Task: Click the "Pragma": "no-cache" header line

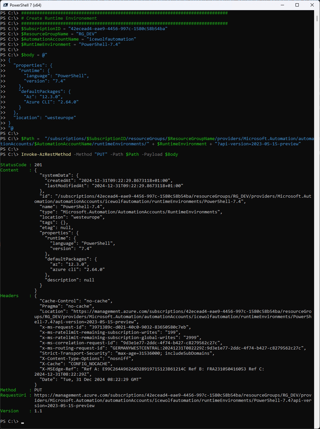Action: [x=67, y=306]
